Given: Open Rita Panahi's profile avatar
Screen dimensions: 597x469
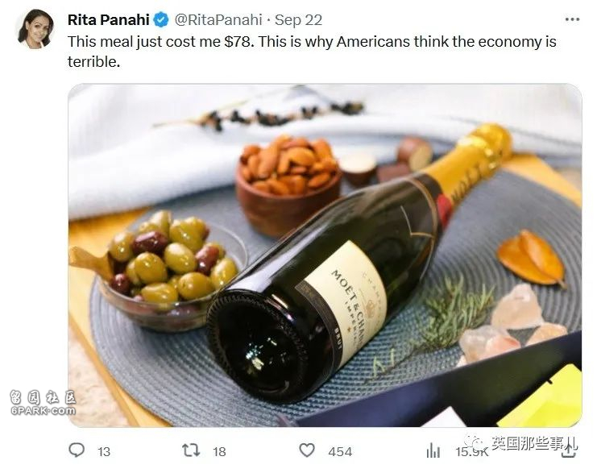Looking at the screenshot, I should pos(35,30).
